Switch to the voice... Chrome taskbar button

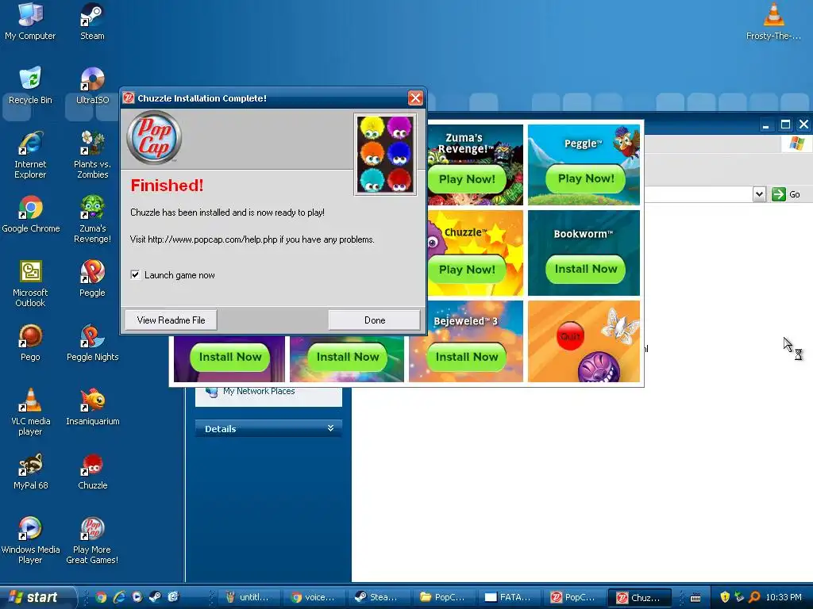click(314, 597)
